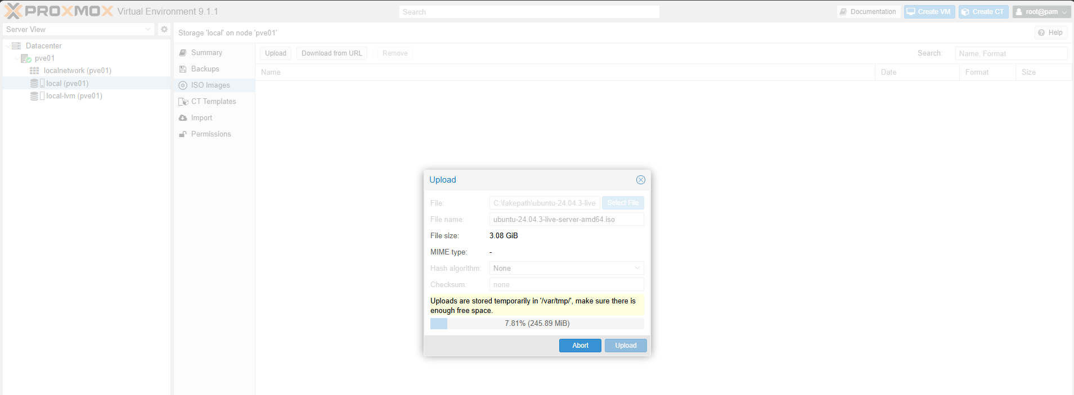Click the Create VM button
This screenshot has width=1074, height=395.
pos(929,12)
